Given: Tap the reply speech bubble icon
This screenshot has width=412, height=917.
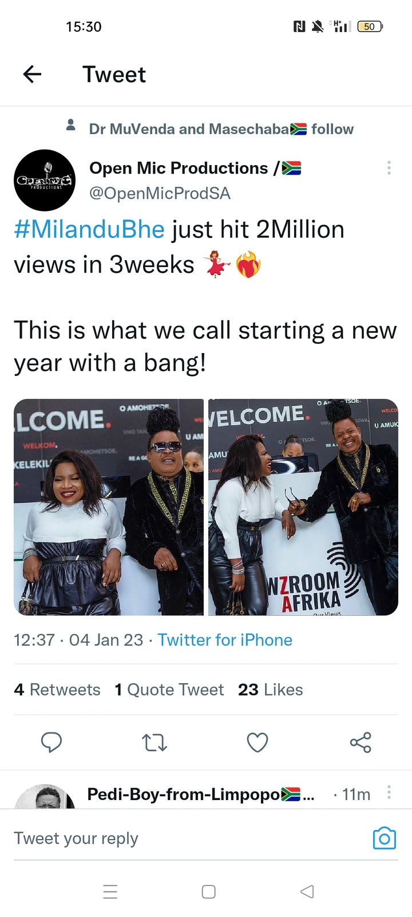Looking at the screenshot, I should pos(51,742).
